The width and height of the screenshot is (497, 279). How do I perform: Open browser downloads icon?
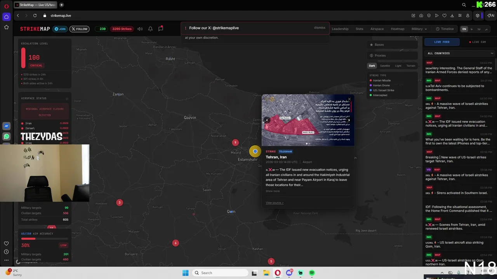pyautogui.click(x=452, y=15)
